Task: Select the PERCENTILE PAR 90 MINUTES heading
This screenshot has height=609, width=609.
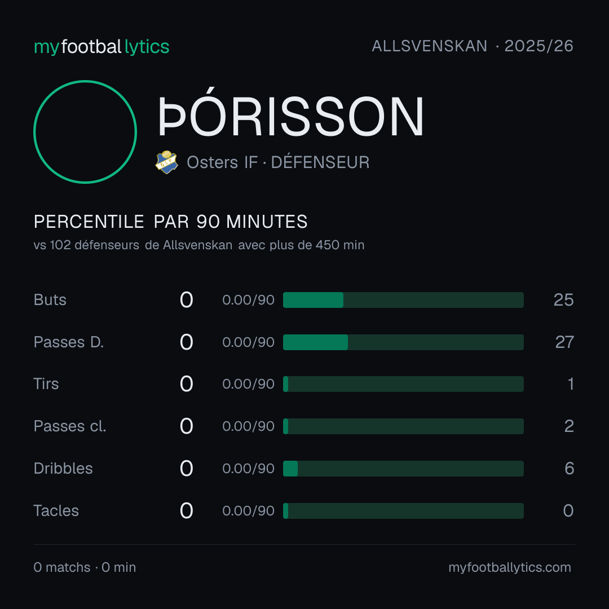Action: pyautogui.click(x=170, y=222)
